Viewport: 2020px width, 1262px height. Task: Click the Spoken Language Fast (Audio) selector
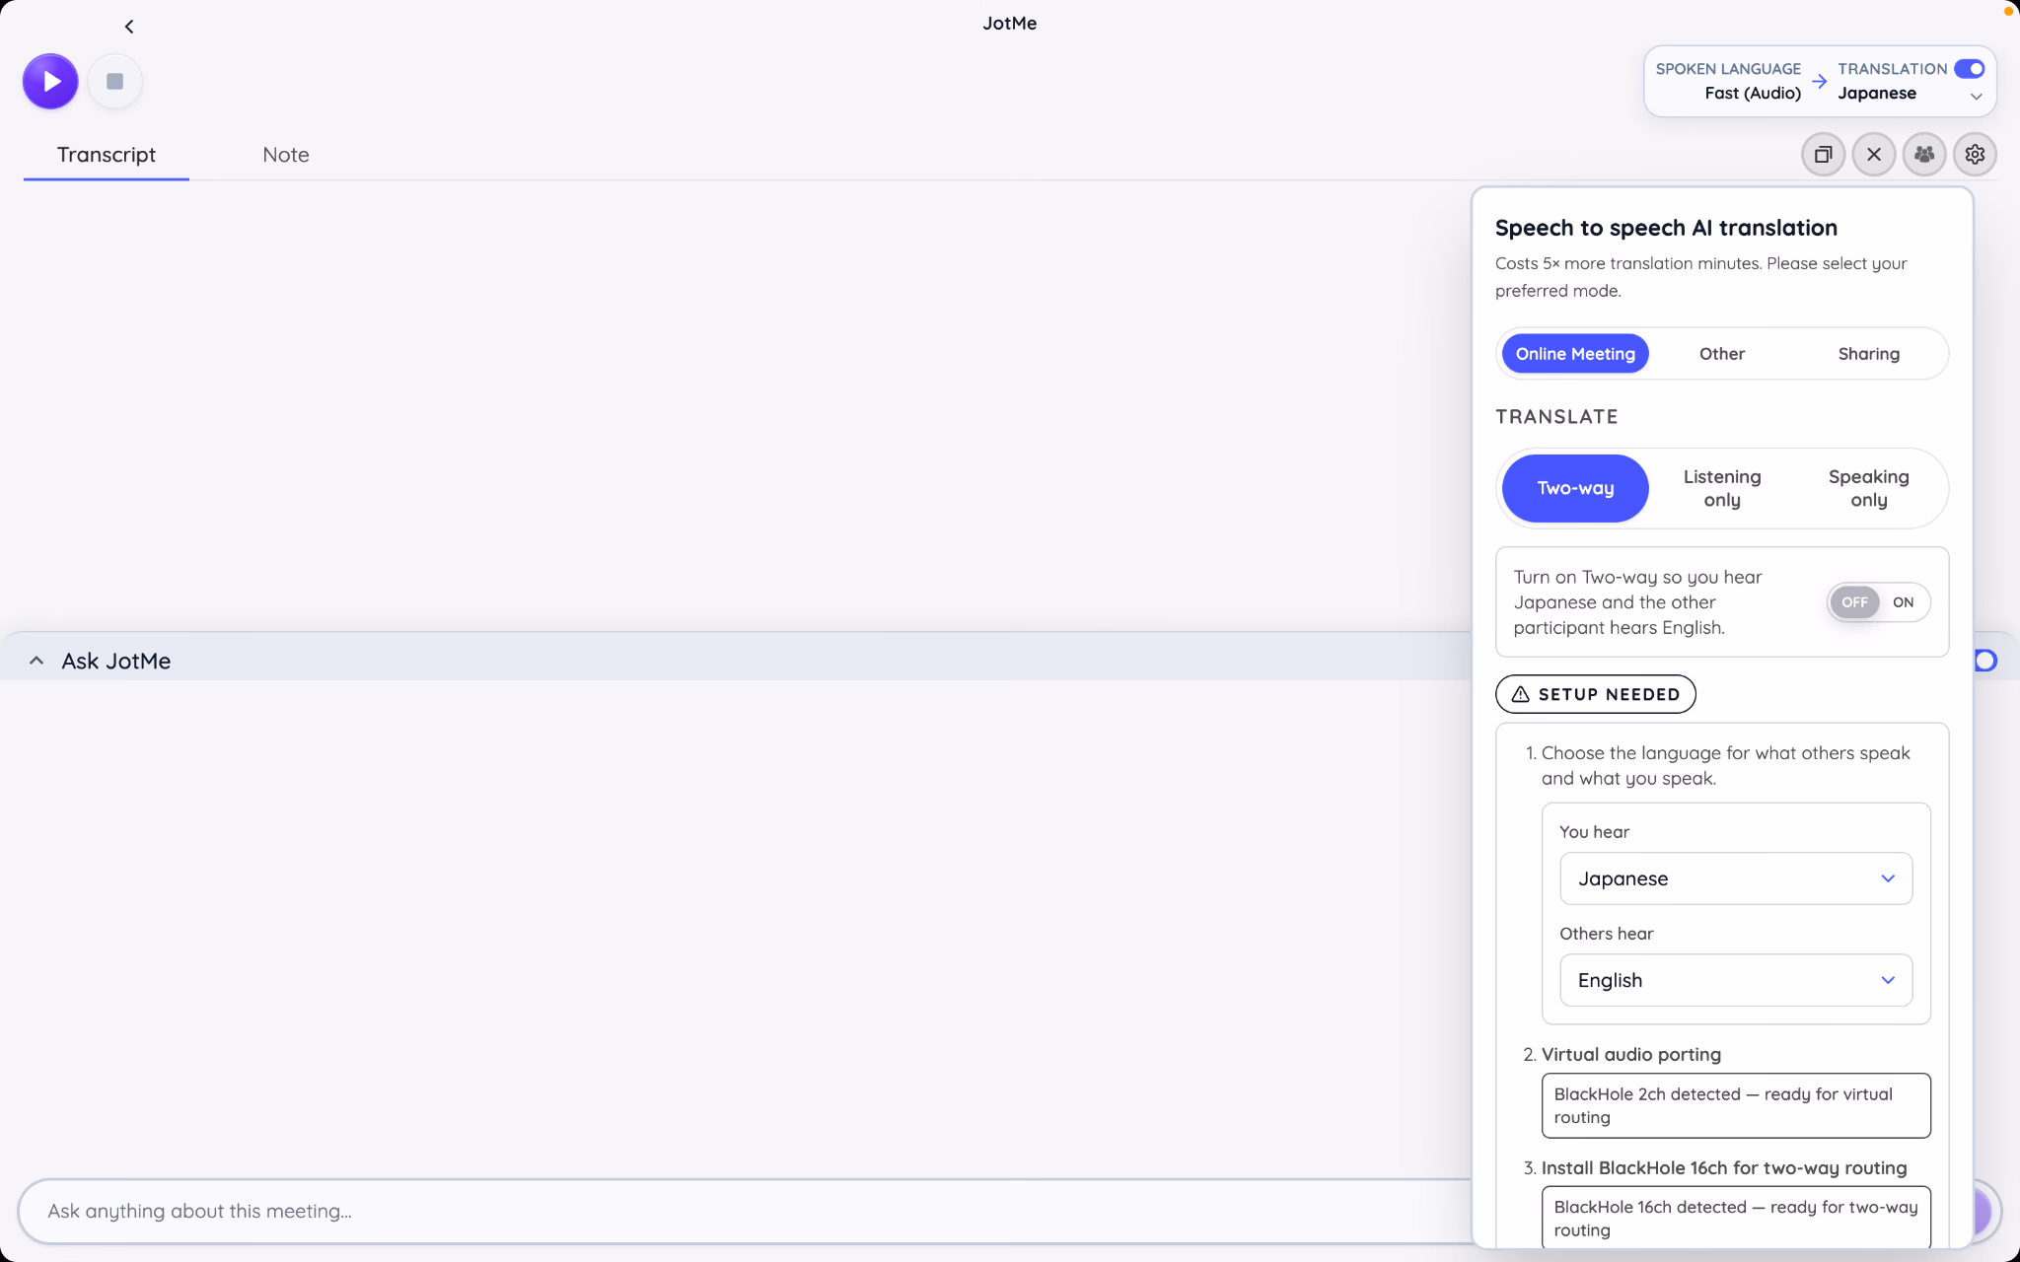1727,81
